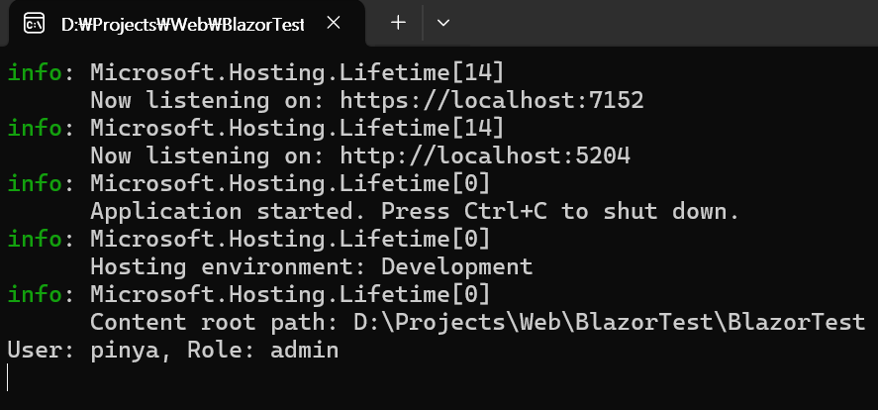Click the Content root path D:\Projects line
The image size is (878, 410).
click(x=478, y=322)
